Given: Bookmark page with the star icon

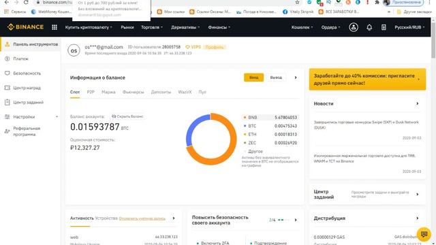Looking at the screenshot, I should tap(297, 2).
